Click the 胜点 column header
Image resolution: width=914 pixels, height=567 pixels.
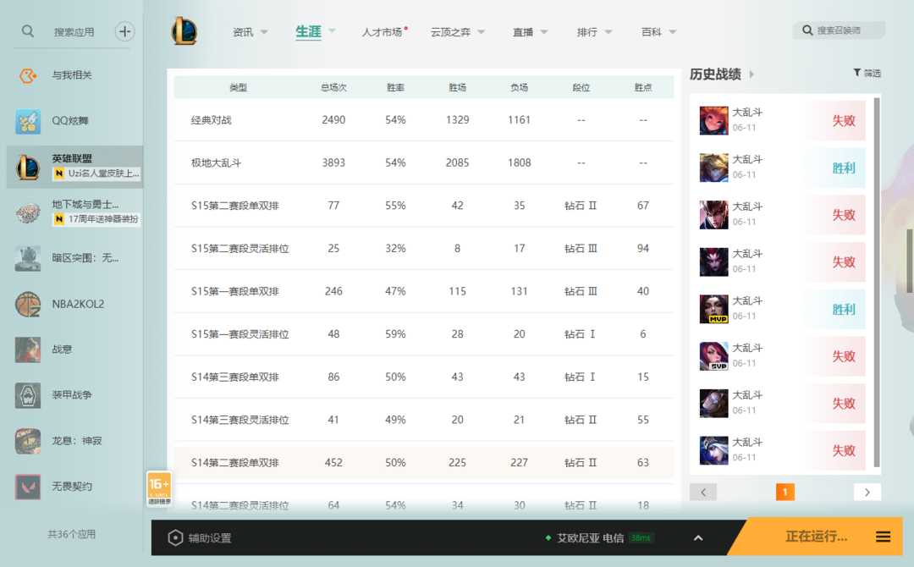click(643, 87)
